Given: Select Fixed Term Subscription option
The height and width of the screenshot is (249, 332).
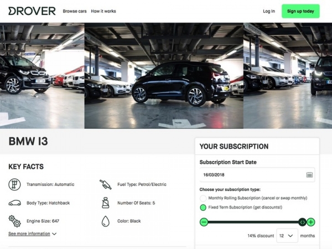Looking at the screenshot, I should pyautogui.click(x=203, y=207).
